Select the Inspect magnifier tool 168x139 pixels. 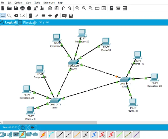click(9, 16)
